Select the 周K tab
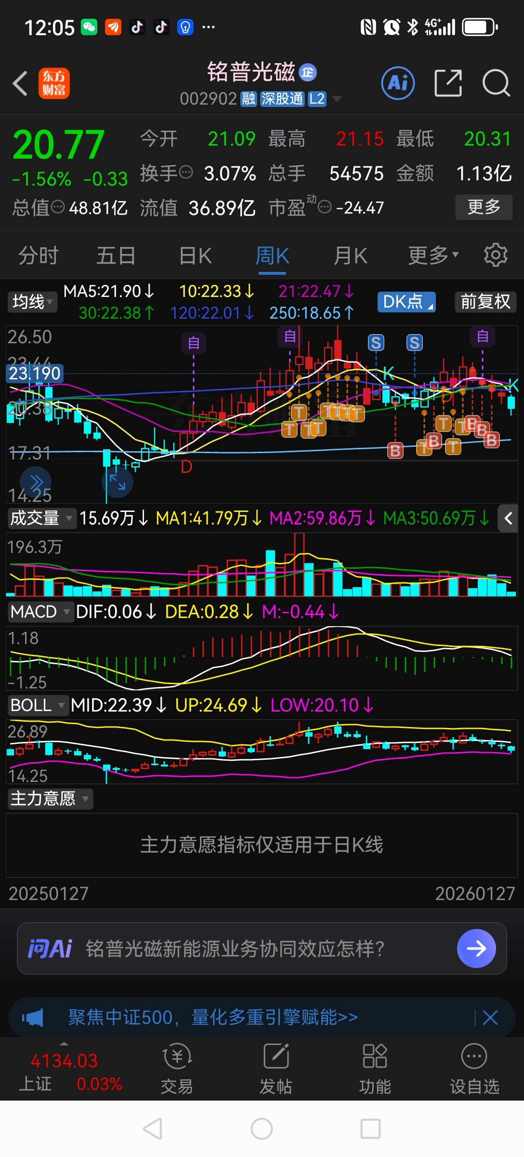Screen dimensions: 524x1157 coord(272,255)
